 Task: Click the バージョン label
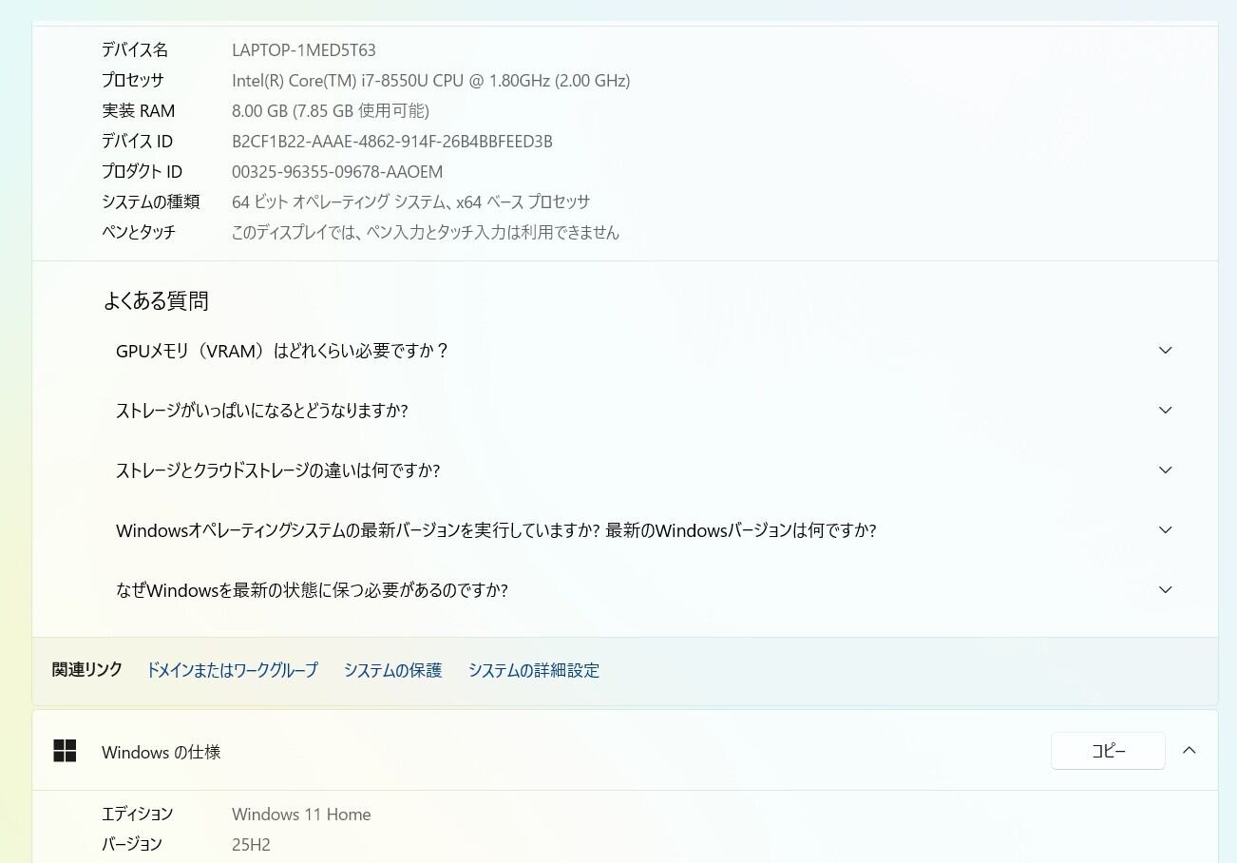132,845
